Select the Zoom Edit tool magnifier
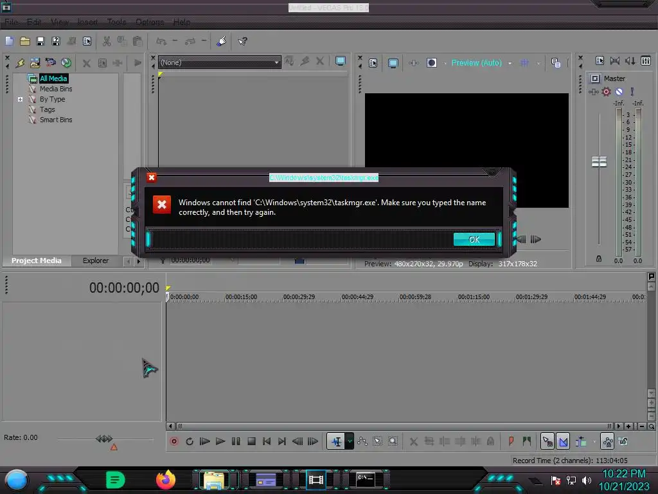Viewport: 658px width, 494px height. 393,441
